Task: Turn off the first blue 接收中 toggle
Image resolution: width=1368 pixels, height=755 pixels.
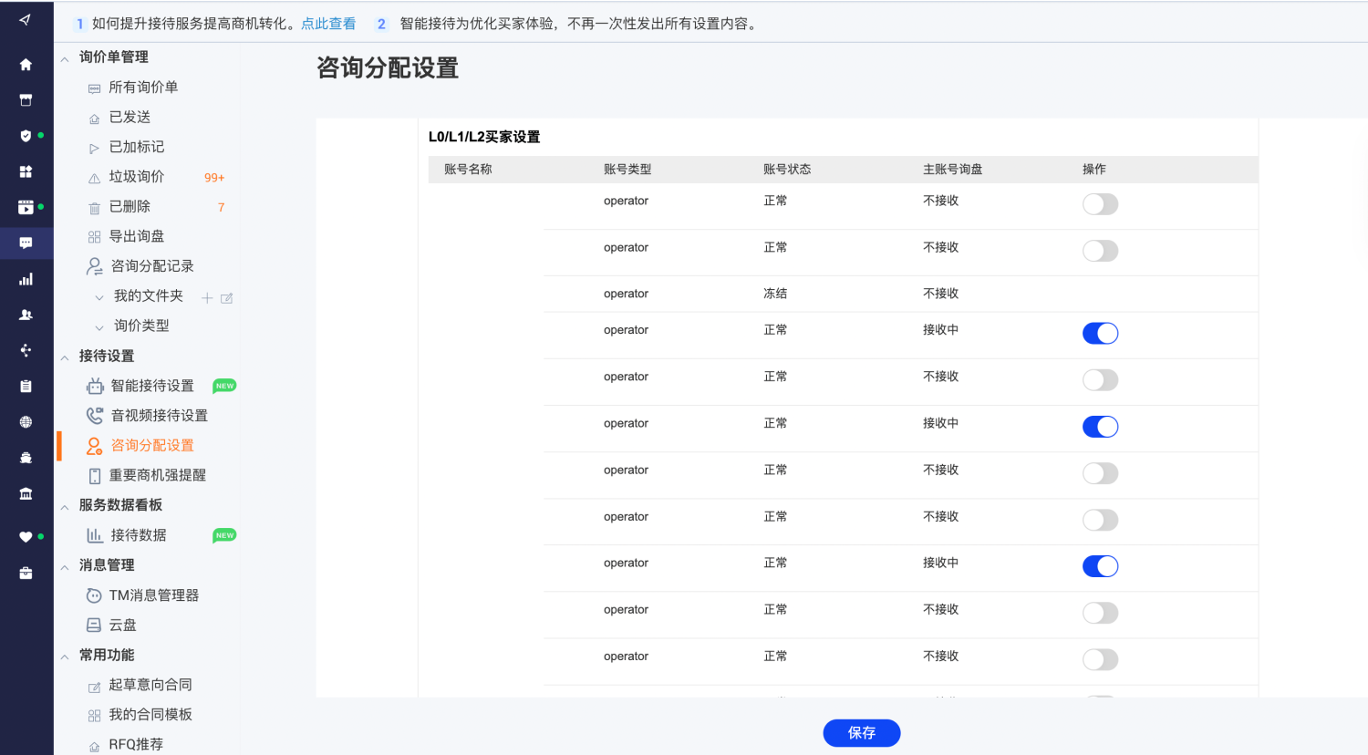Action: pyautogui.click(x=1100, y=334)
